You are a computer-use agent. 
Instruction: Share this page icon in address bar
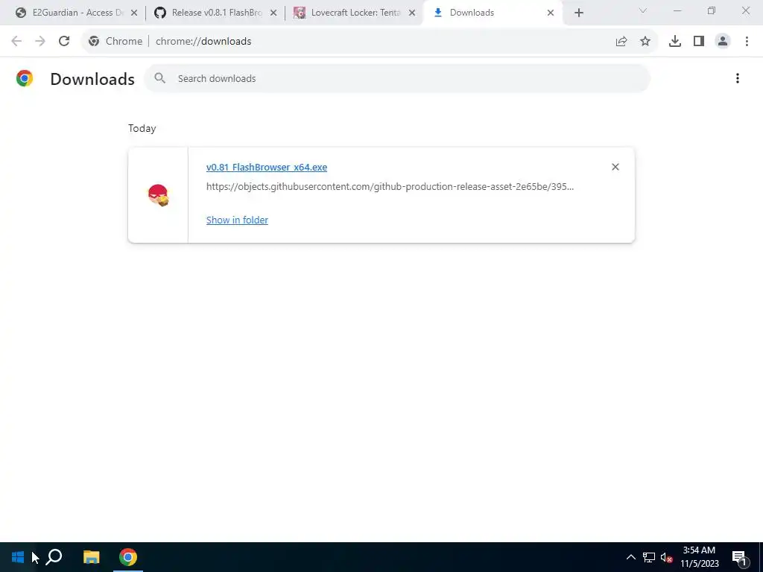621,42
